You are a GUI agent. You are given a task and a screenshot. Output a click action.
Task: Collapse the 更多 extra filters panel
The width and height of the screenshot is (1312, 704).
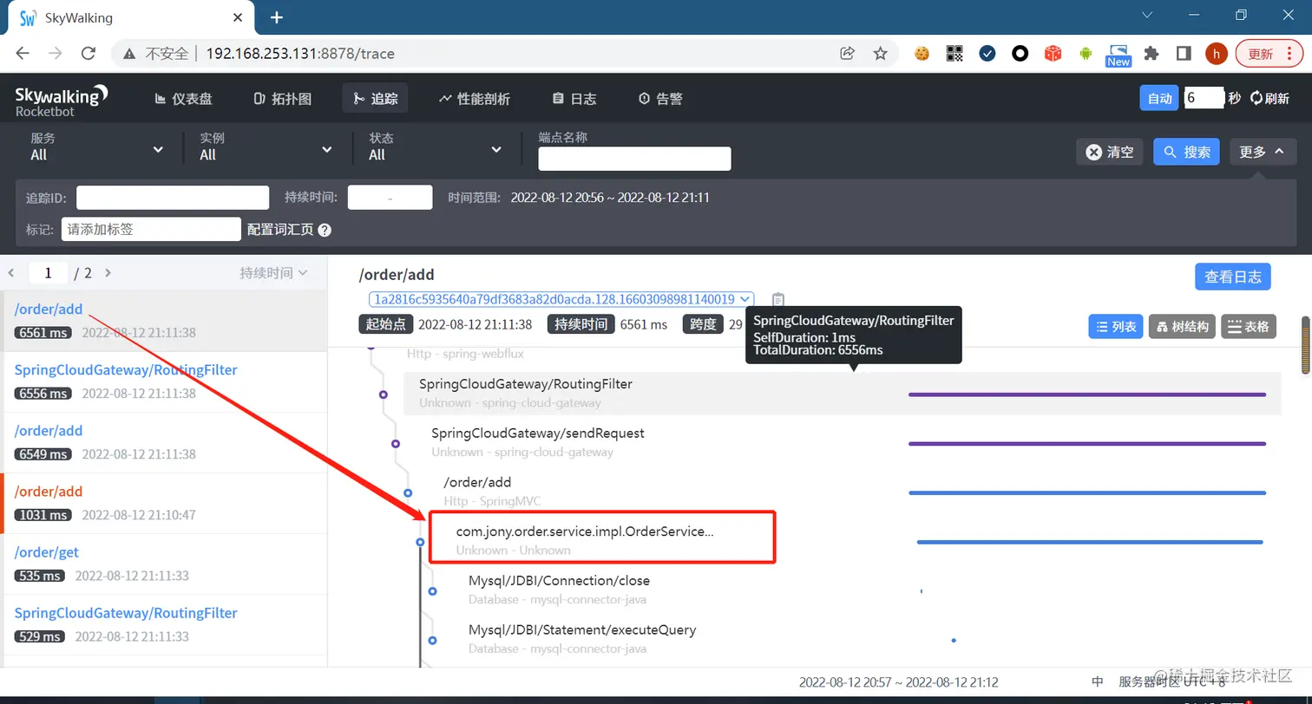coord(1263,152)
